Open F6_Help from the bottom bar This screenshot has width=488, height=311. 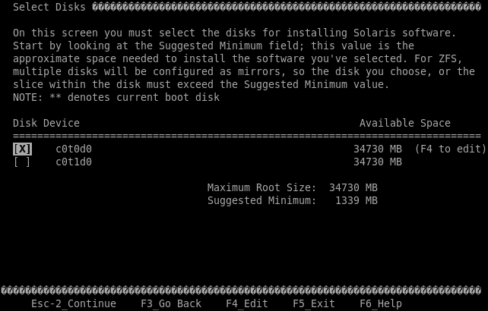[381, 303]
